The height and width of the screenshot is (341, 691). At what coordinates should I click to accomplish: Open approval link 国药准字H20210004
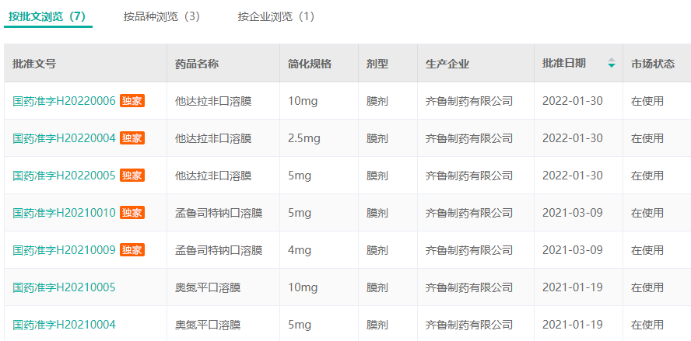point(64,325)
